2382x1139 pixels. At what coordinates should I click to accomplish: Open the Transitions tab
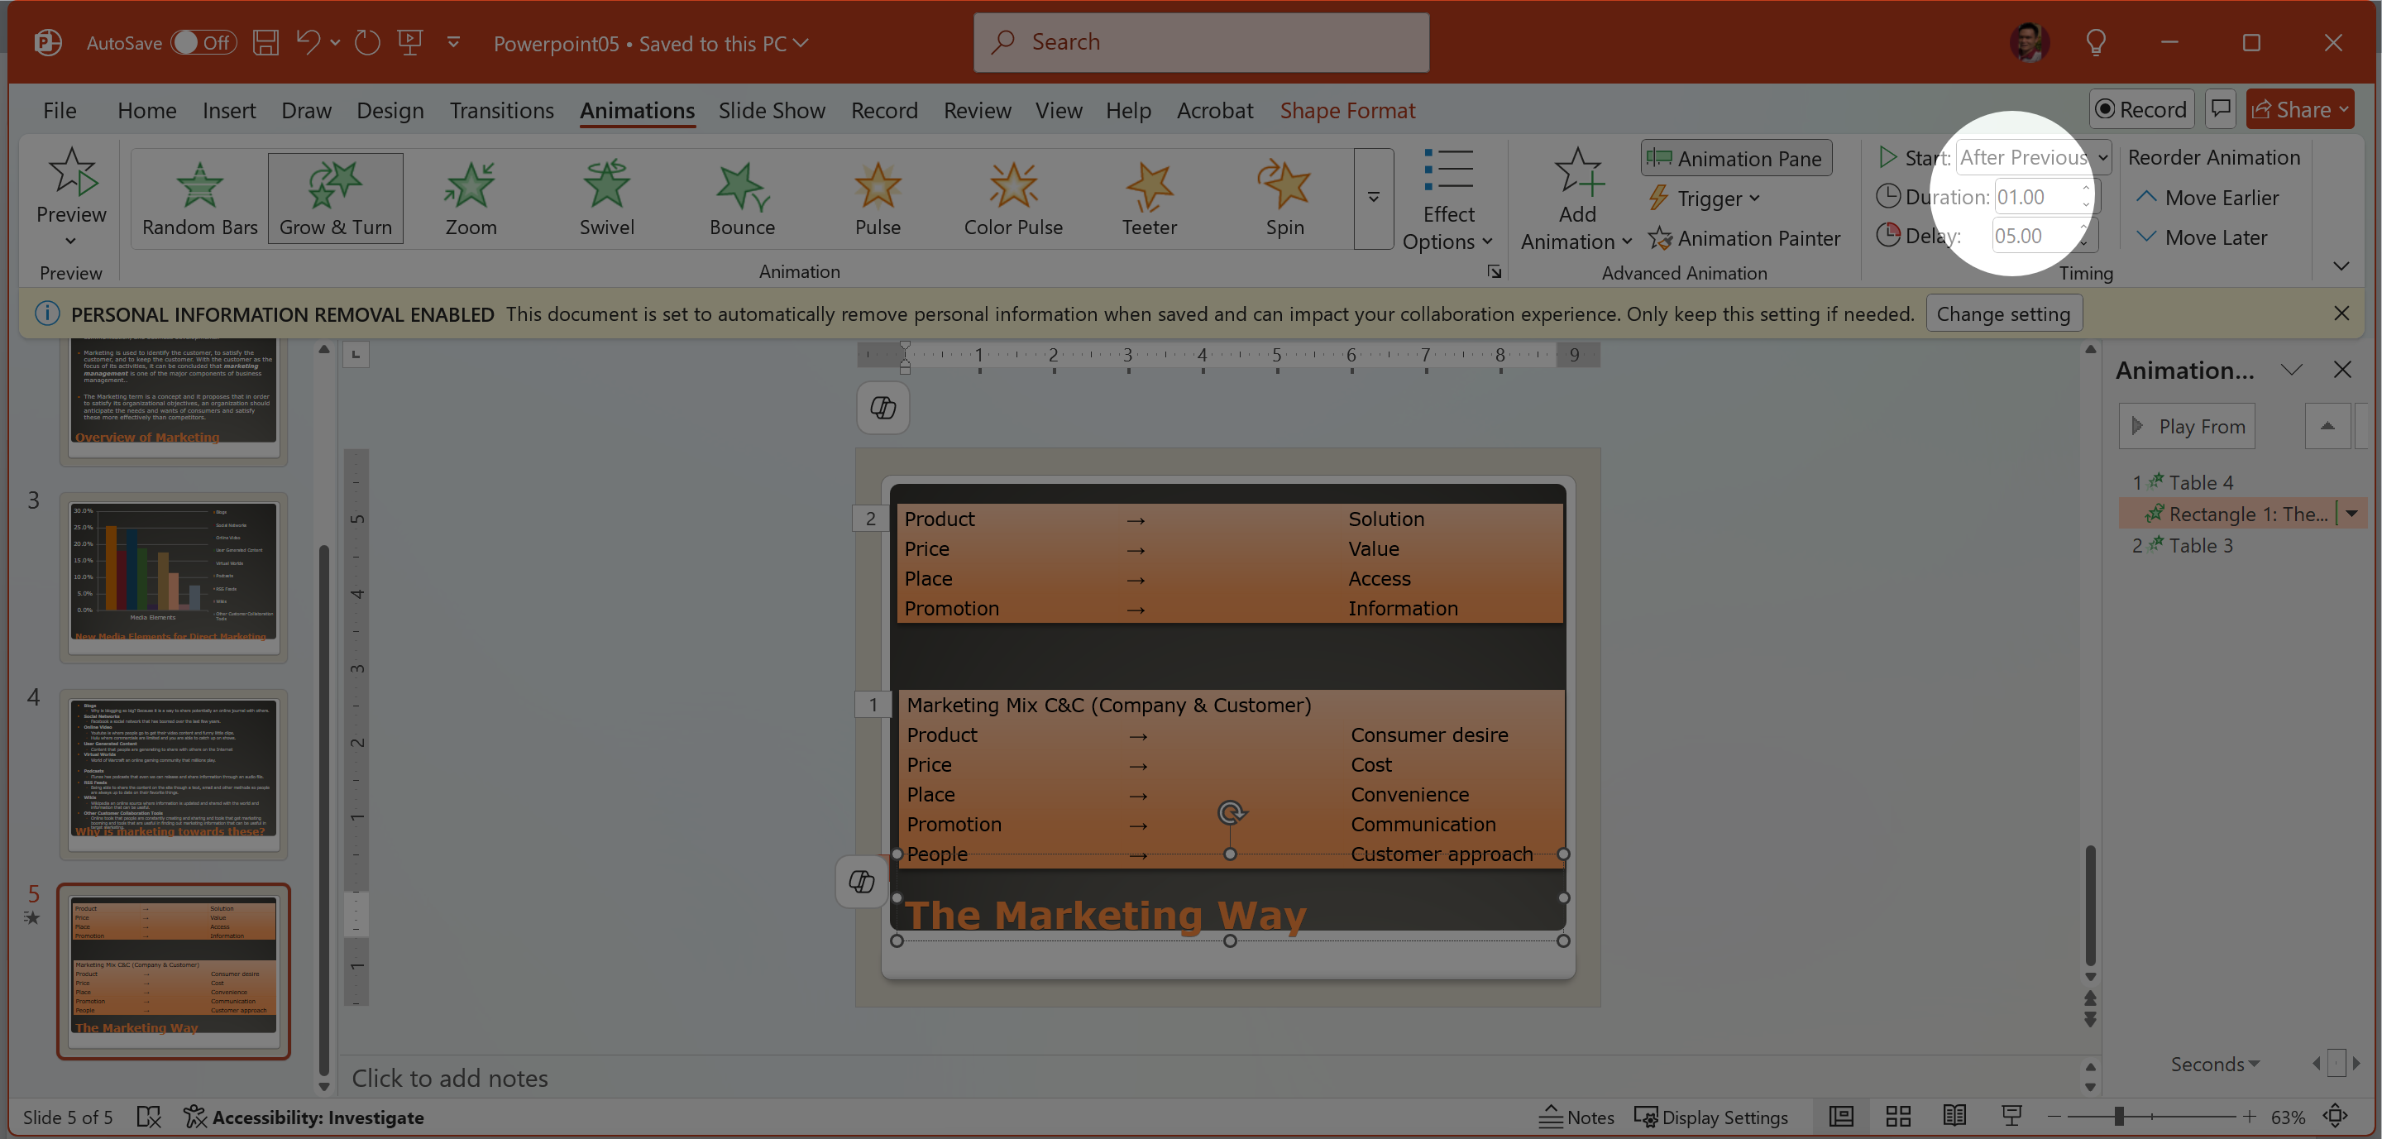click(501, 111)
